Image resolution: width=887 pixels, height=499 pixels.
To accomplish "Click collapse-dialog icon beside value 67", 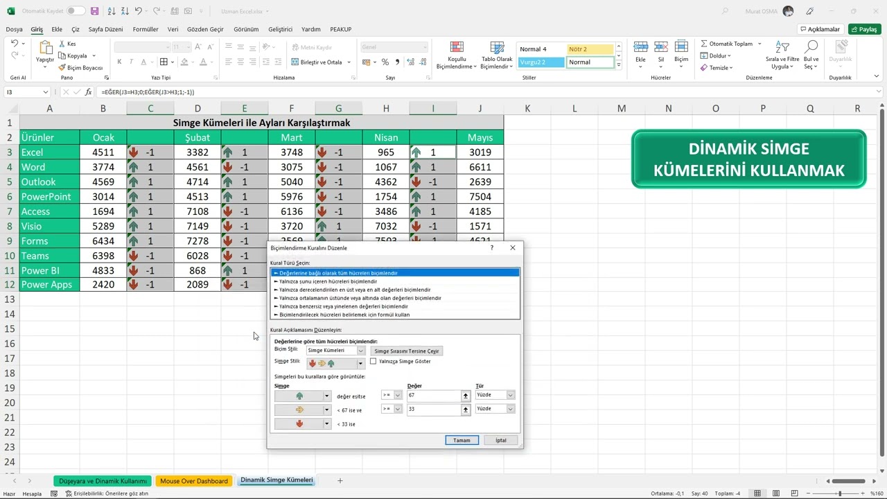I will point(466,395).
